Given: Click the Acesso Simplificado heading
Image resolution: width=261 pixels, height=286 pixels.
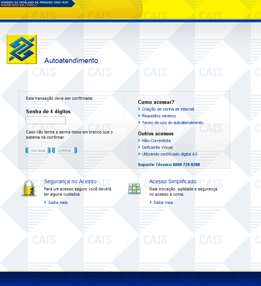Looking at the screenshot, I should (173, 181).
